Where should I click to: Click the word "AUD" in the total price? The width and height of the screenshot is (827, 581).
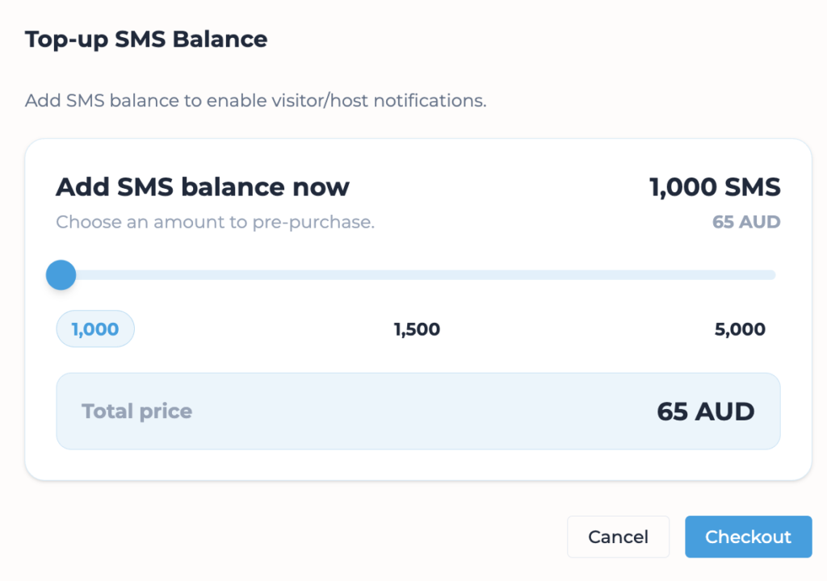724,412
